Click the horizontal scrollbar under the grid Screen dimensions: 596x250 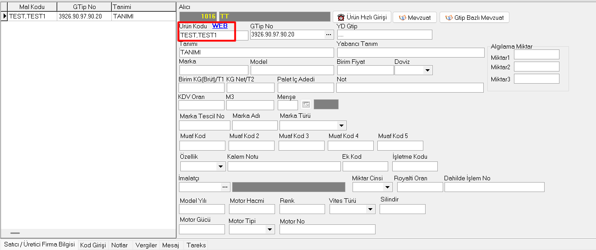pos(15,233)
